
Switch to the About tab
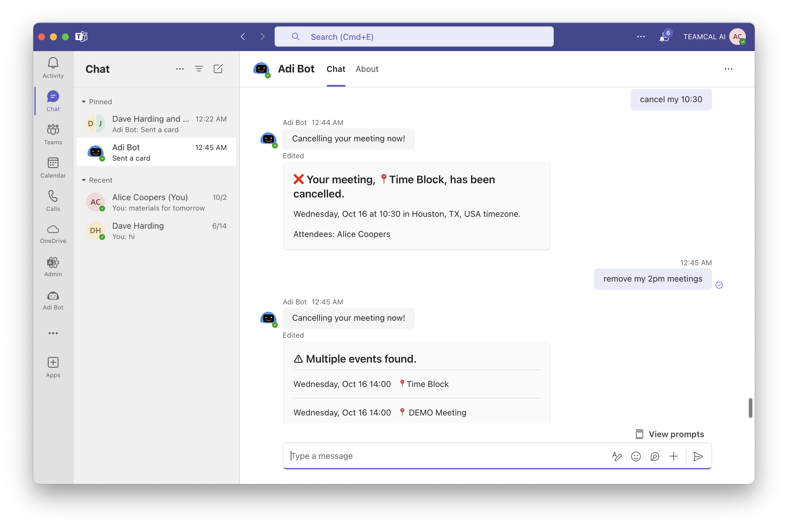[x=367, y=69]
